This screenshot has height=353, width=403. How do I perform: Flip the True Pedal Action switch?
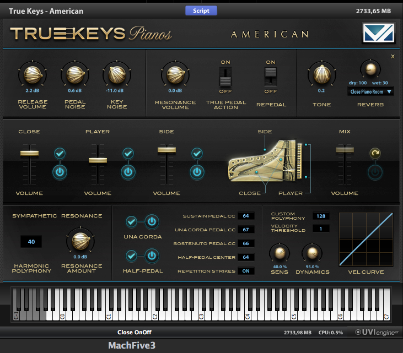point(225,77)
